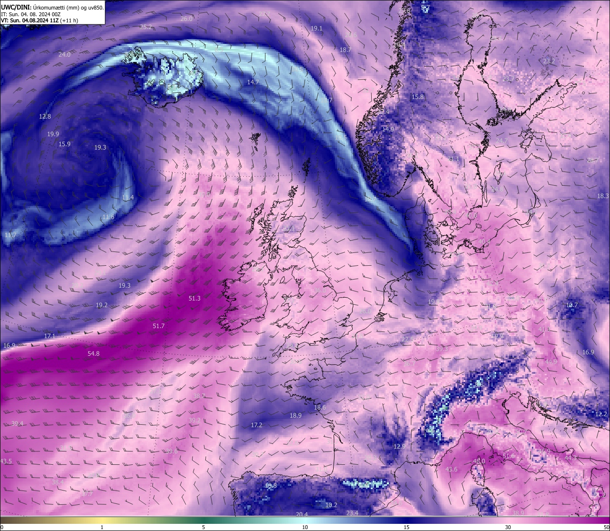Click the 51.7 value southwest of Ireland
This screenshot has height=531, width=610.
[158, 326]
